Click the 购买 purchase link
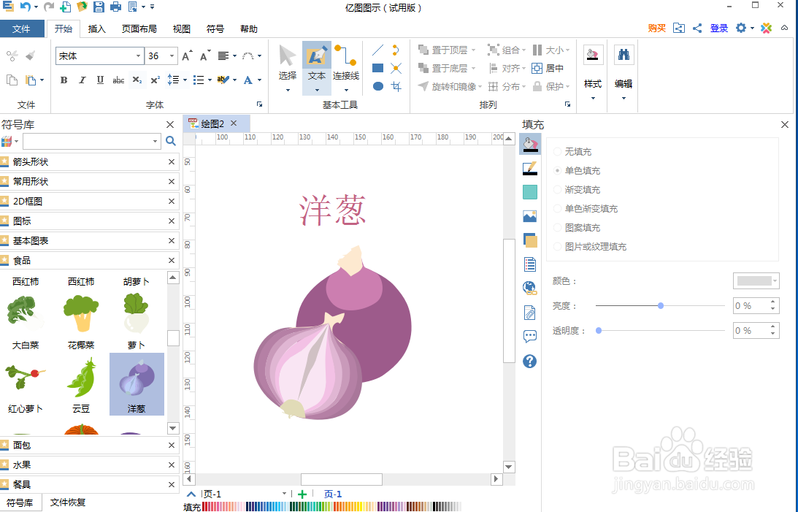Image resolution: width=798 pixels, height=512 pixels. click(x=656, y=28)
